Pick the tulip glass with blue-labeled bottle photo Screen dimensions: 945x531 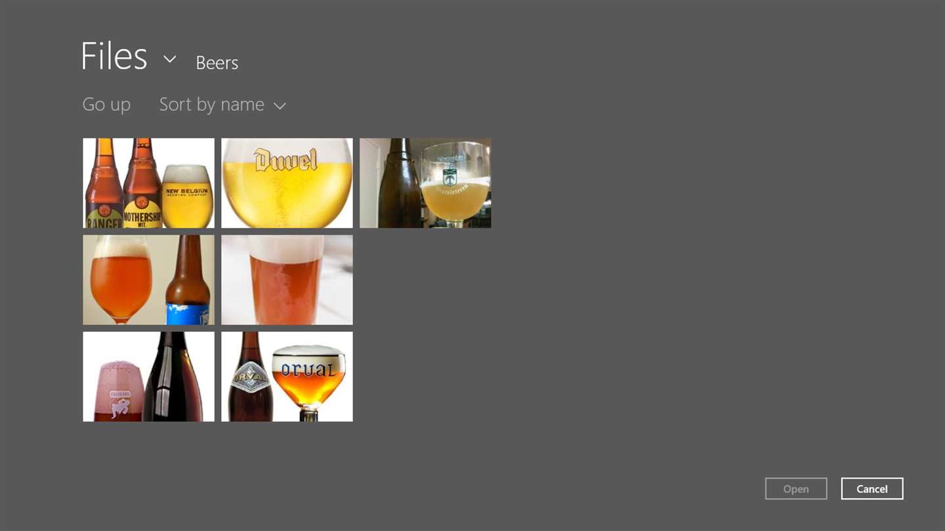coord(148,280)
